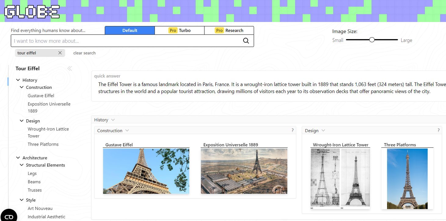446x221 pixels.
Task: Click the search magnifier icon
Action: (246, 41)
